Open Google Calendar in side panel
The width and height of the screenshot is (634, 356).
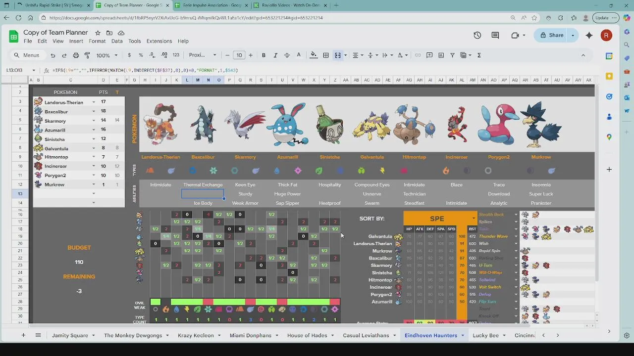[609, 56]
